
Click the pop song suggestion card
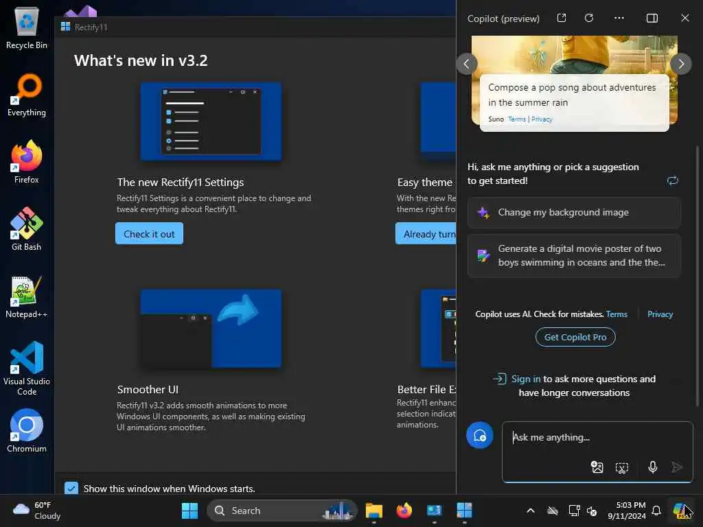[x=575, y=103]
